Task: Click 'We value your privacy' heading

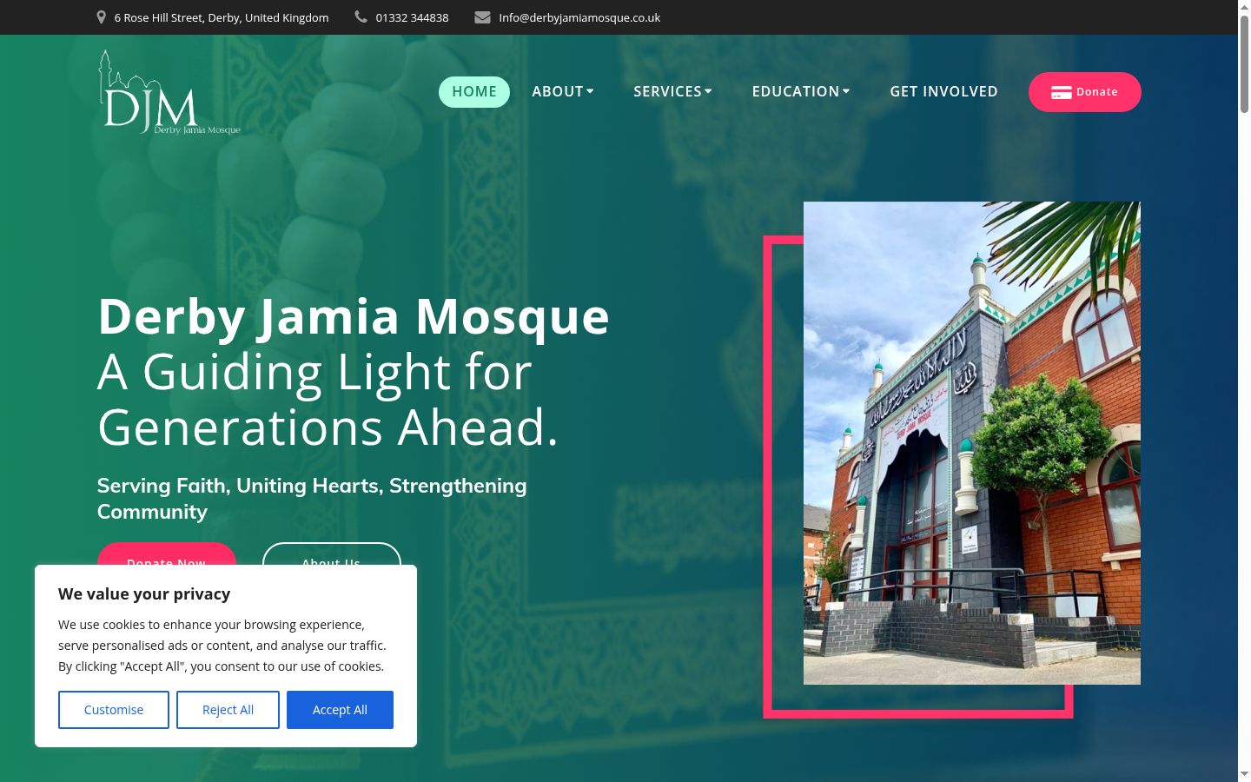Action: pos(144,594)
